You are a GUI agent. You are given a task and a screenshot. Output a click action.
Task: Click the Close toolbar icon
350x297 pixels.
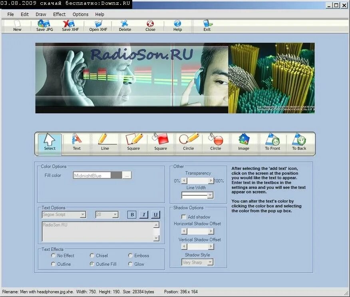pos(150,26)
